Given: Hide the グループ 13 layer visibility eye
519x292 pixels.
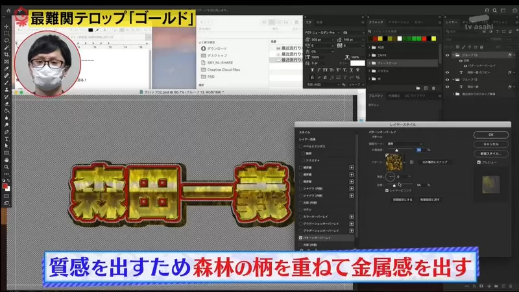Looking at the screenshot, I should 447,56.
